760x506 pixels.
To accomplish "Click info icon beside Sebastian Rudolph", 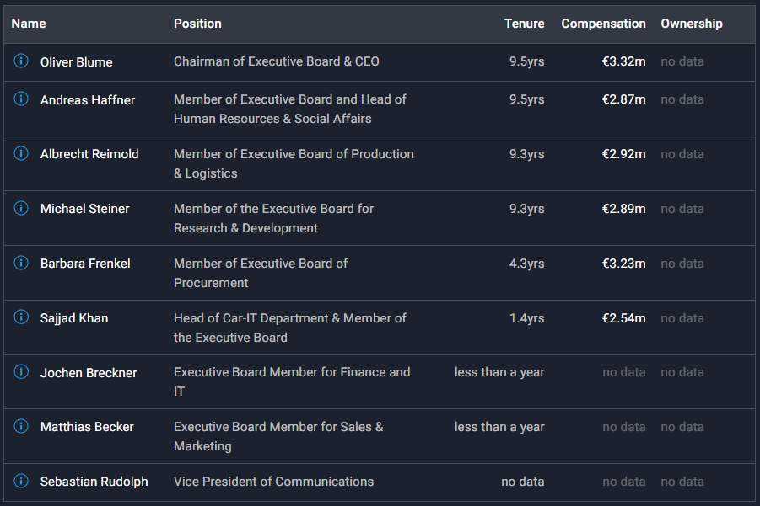I will [x=21, y=482].
